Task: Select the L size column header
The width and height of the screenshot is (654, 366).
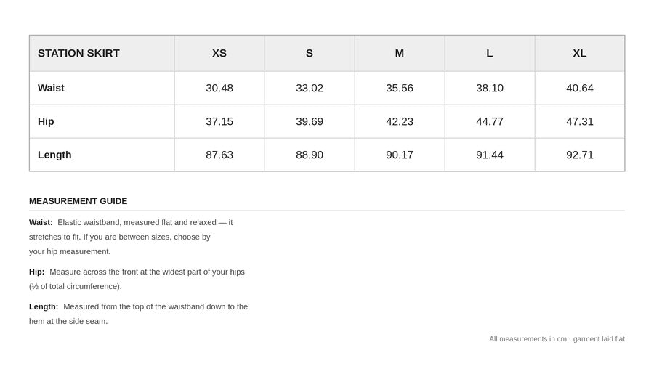Action: (x=490, y=53)
